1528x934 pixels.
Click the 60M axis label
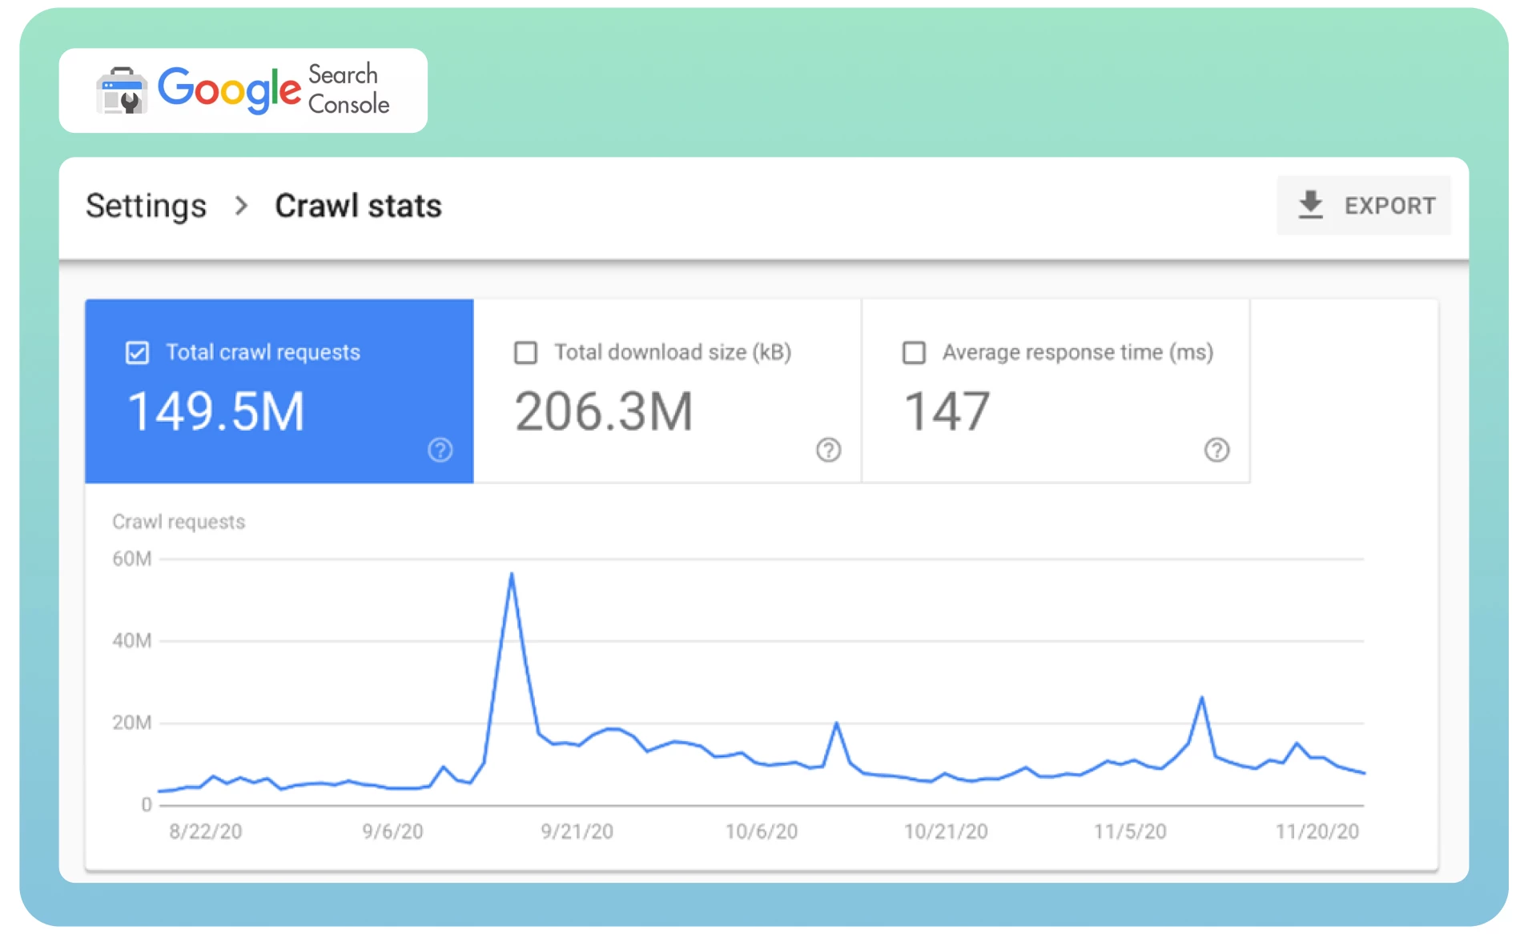click(x=131, y=559)
